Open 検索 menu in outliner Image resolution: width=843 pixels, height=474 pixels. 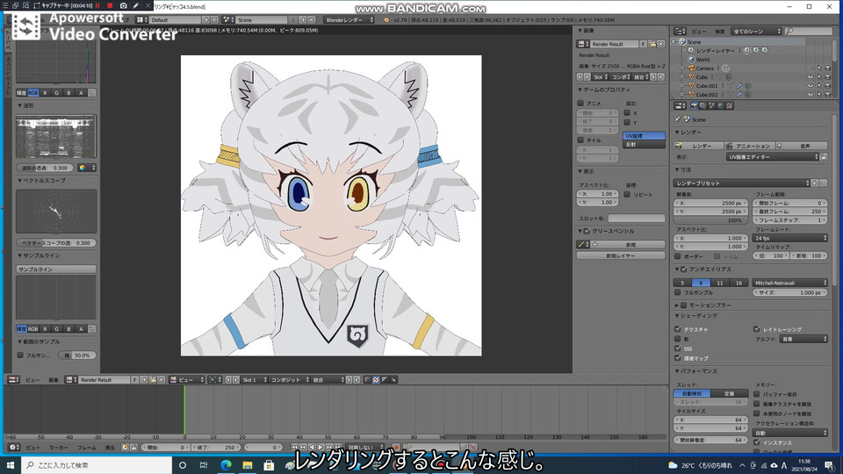[720, 32]
